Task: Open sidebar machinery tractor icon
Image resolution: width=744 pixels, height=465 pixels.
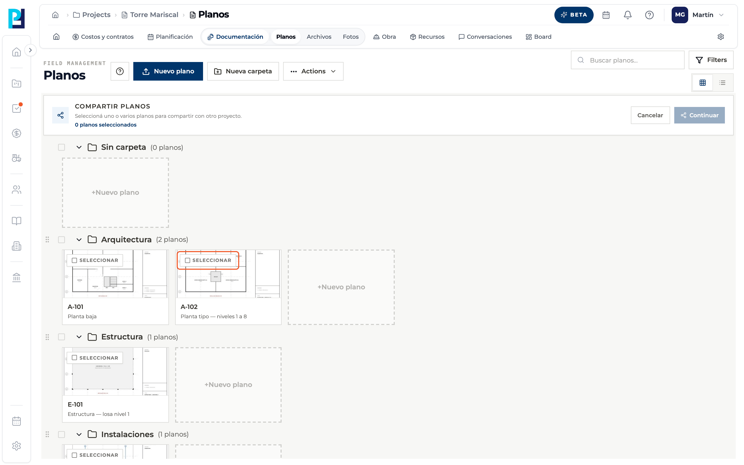Action: 17,158
